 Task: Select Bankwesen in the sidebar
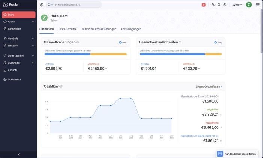[18, 29]
